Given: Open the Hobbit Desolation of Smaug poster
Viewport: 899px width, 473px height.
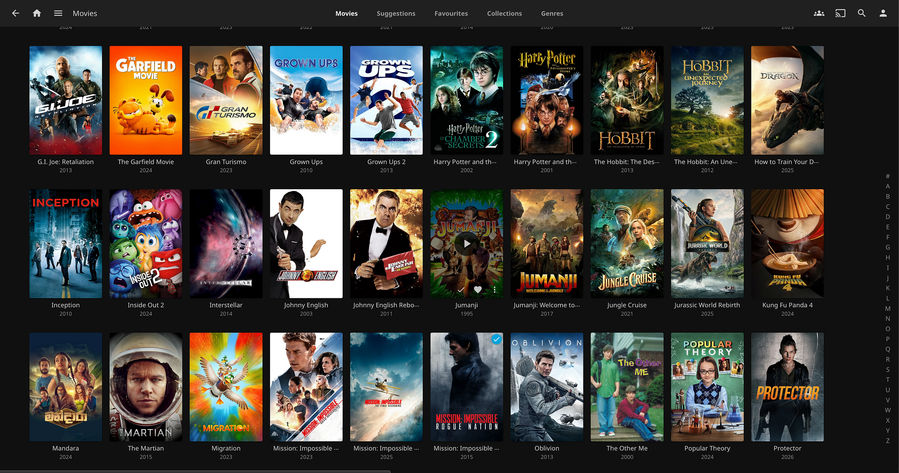Looking at the screenshot, I should pyautogui.click(x=627, y=100).
